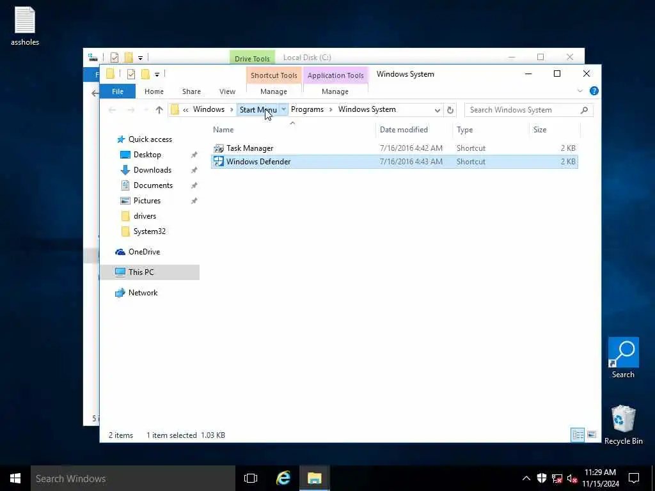Image resolution: width=655 pixels, height=491 pixels.
Task: Sort by Date modified column header
Action: click(404, 129)
